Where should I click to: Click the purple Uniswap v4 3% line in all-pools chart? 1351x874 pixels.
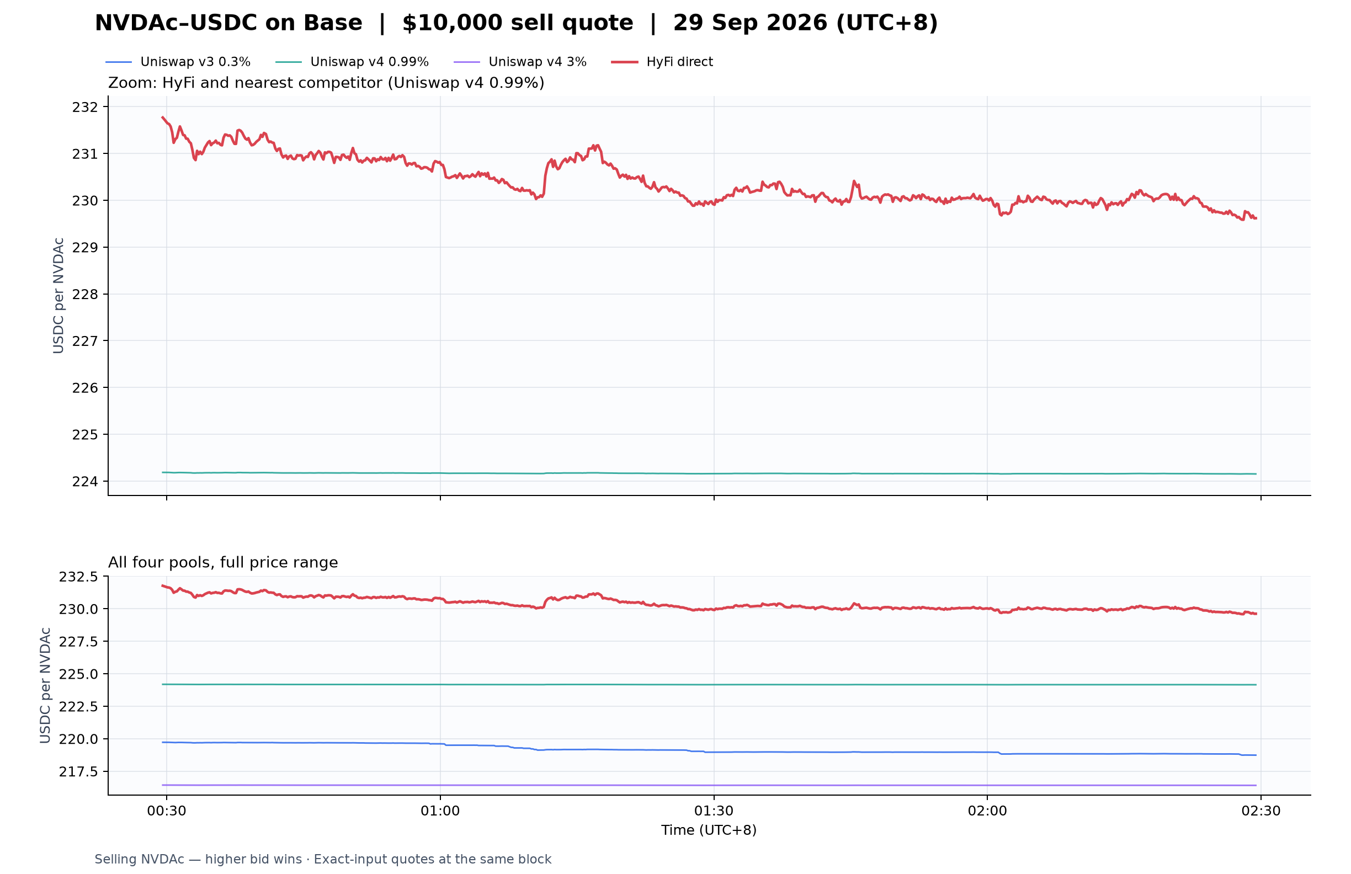710,786
